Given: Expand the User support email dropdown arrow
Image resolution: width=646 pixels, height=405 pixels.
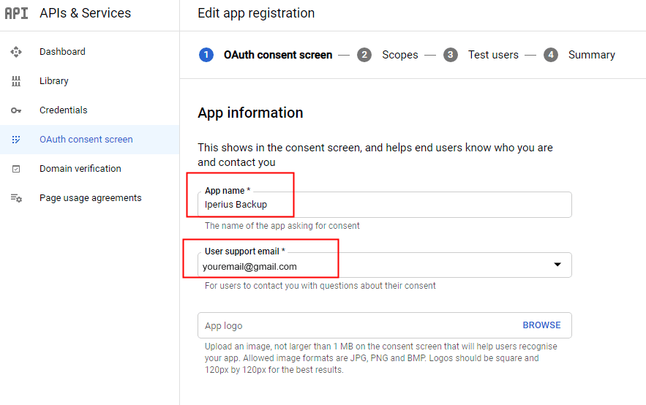Looking at the screenshot, I should 557,265.
